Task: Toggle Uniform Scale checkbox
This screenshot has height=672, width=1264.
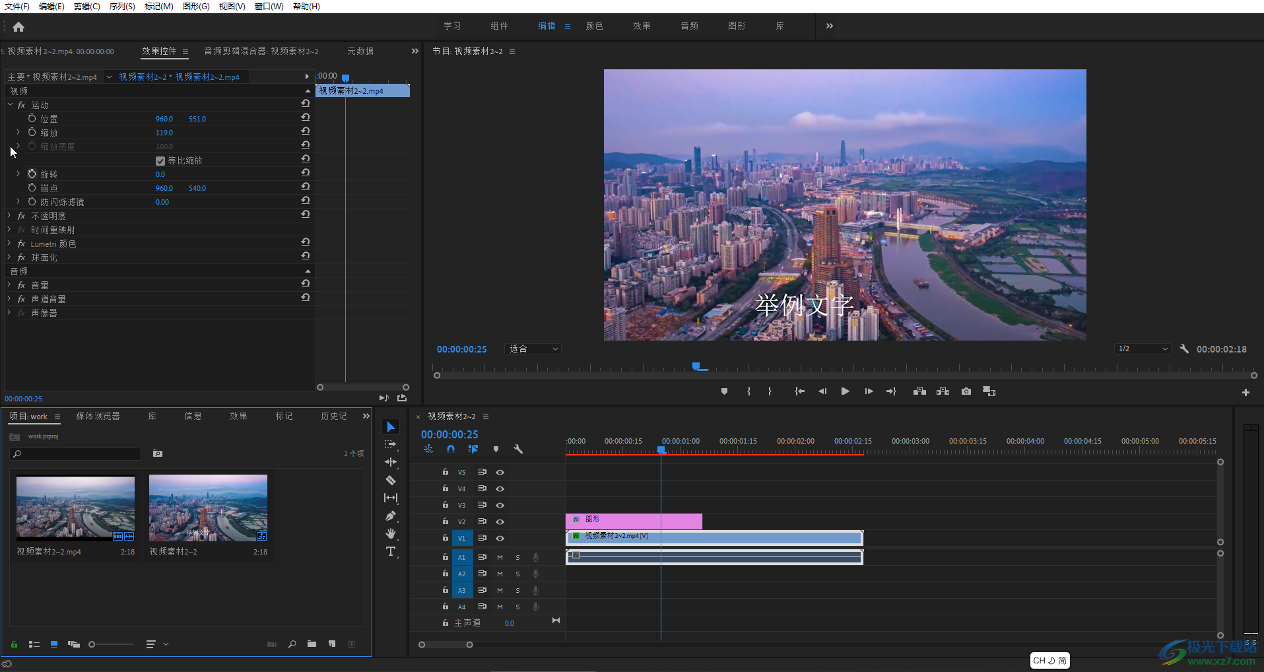Action: pyautogui.click(x=160, y=160)
